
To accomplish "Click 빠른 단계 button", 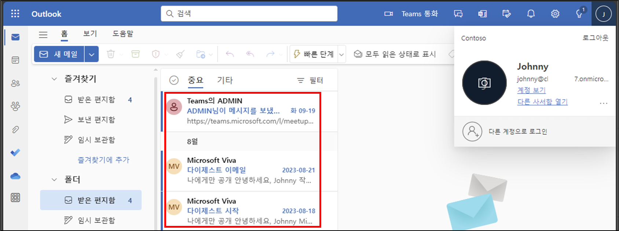I will point(314,54).
